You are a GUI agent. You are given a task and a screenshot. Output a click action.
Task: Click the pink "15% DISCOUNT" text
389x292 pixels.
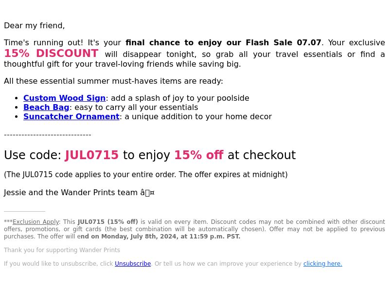[51, 54]
